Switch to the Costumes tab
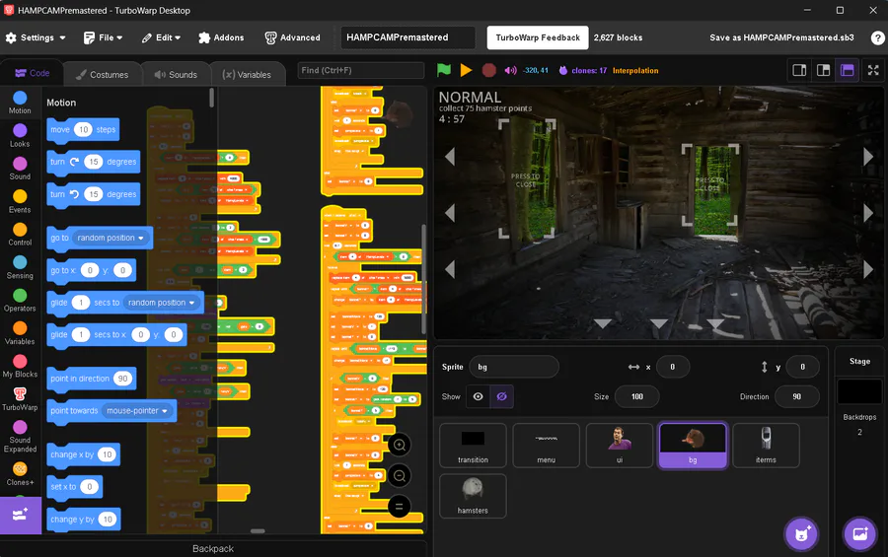The image size is (888, 557). 103,74
